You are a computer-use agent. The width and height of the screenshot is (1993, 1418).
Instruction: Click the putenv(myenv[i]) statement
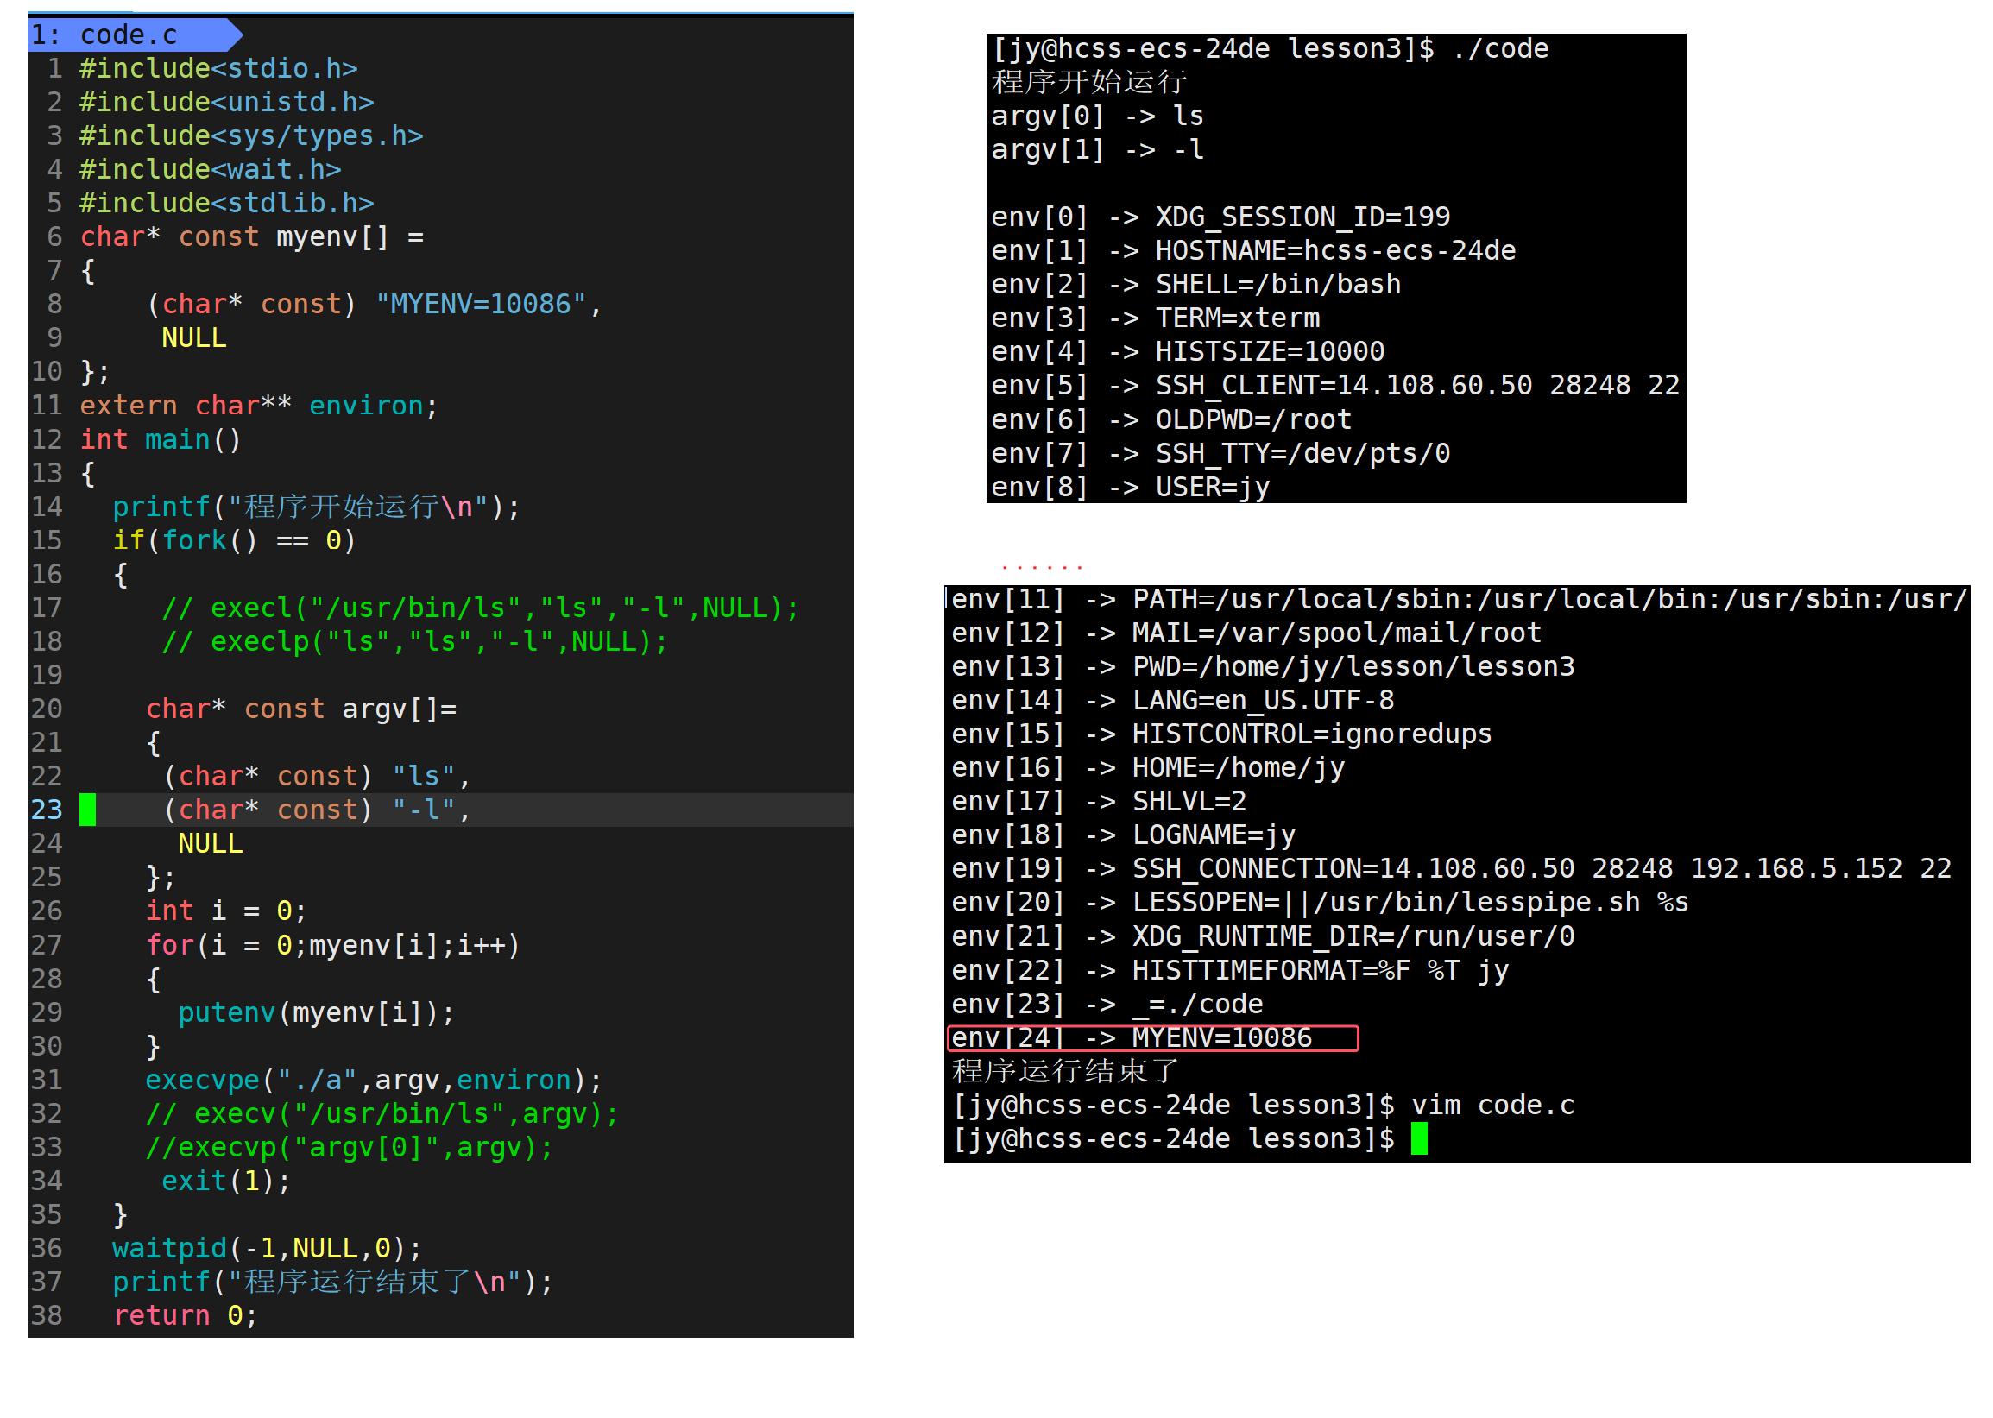[x=316, y=1013]
